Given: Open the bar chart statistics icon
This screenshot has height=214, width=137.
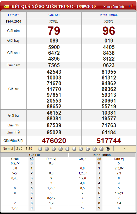Looking at the screenshot, I should (x=131, y=6).
